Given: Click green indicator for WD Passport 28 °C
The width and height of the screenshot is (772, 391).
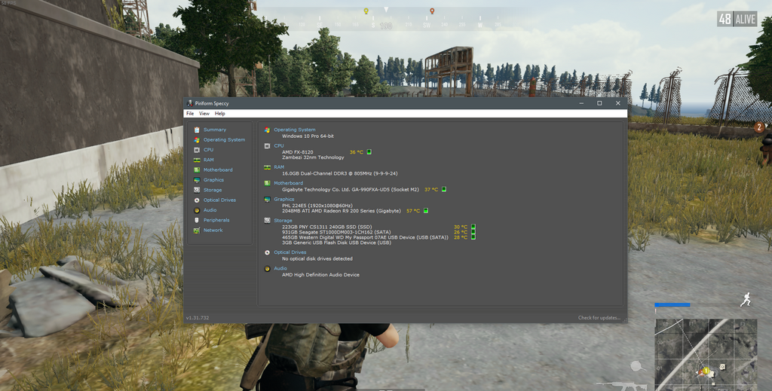Looking at the screenshot, I should coord(473,237).
